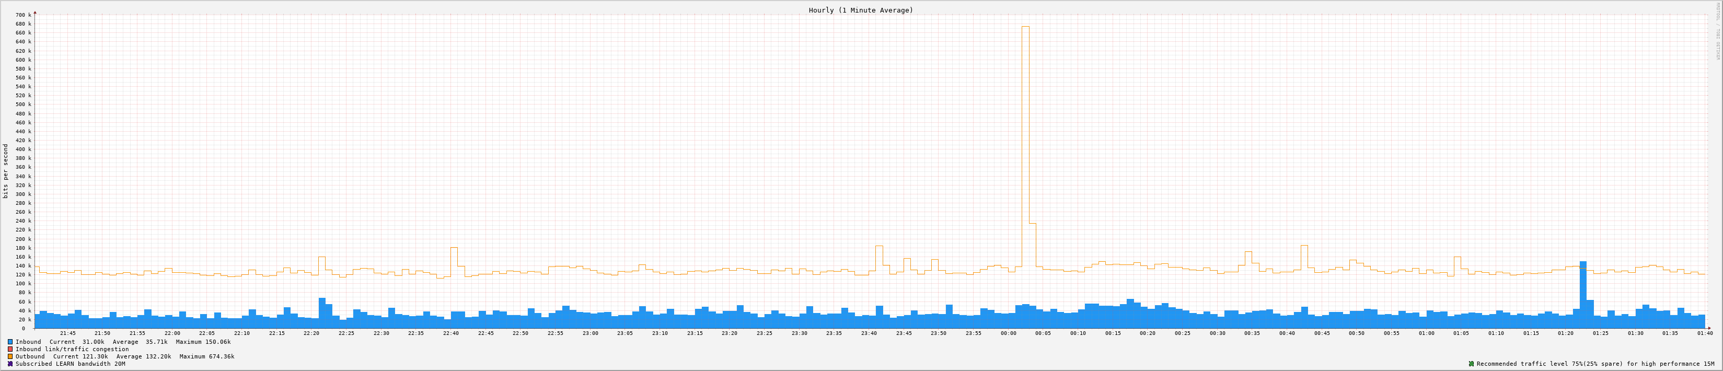Click the red Inbound congestion legend swatch

tap(10, 349)
